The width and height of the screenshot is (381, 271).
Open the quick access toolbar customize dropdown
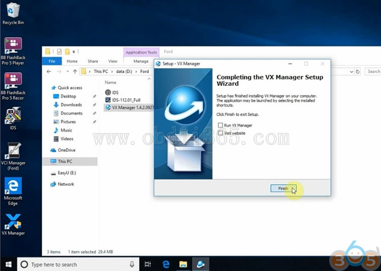[74, 52]
